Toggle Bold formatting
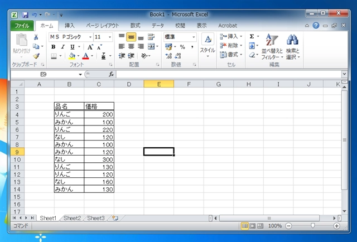Screen dimensions: 357x242 [x=54, y=47]
